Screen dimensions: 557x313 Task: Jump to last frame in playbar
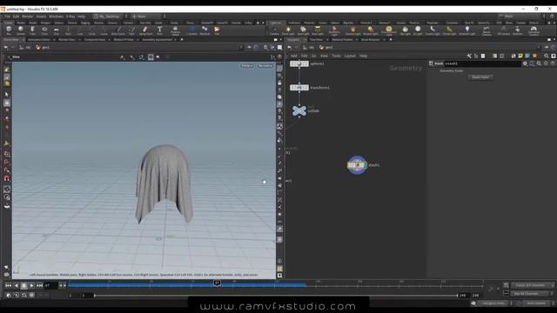point(39,285)
